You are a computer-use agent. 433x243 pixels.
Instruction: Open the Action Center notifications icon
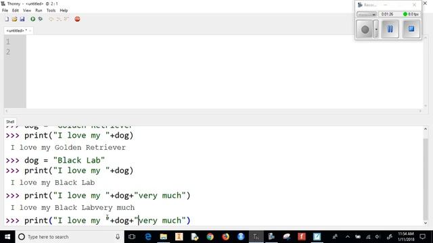422,237
